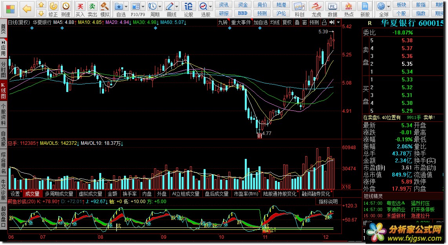Image resolution: width=448 pixels, height=245 pixels.
Task: Expand the 全球 dropdown arrow
Action: 389,6
